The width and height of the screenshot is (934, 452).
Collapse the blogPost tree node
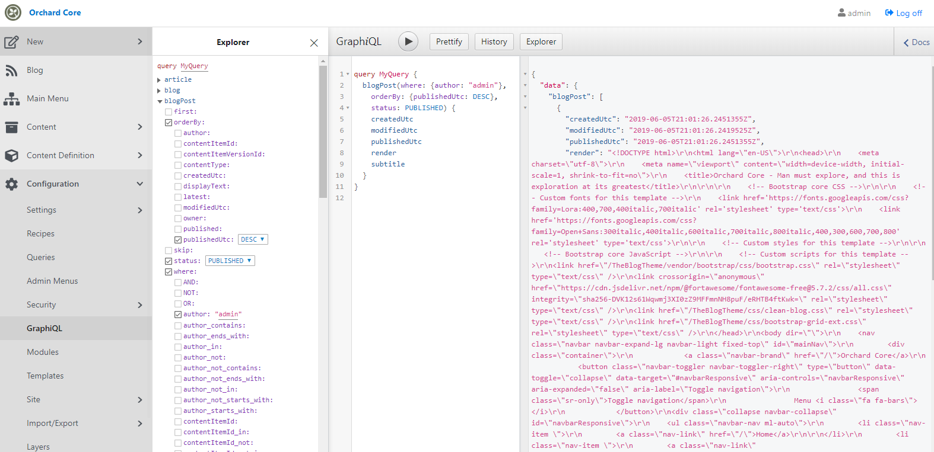pyautogui.click(x=160, y=101)
